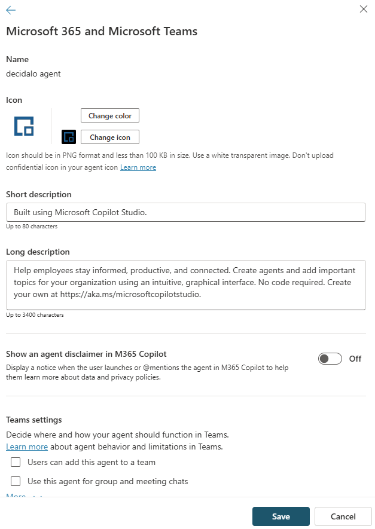
Task: Save the channel settings
Action: pos(281,516)
